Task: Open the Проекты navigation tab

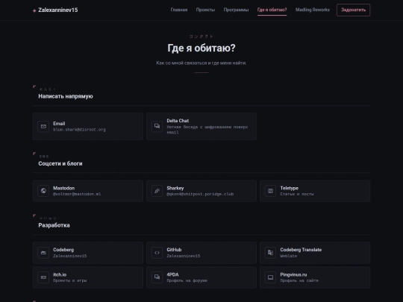Action: 205,10
